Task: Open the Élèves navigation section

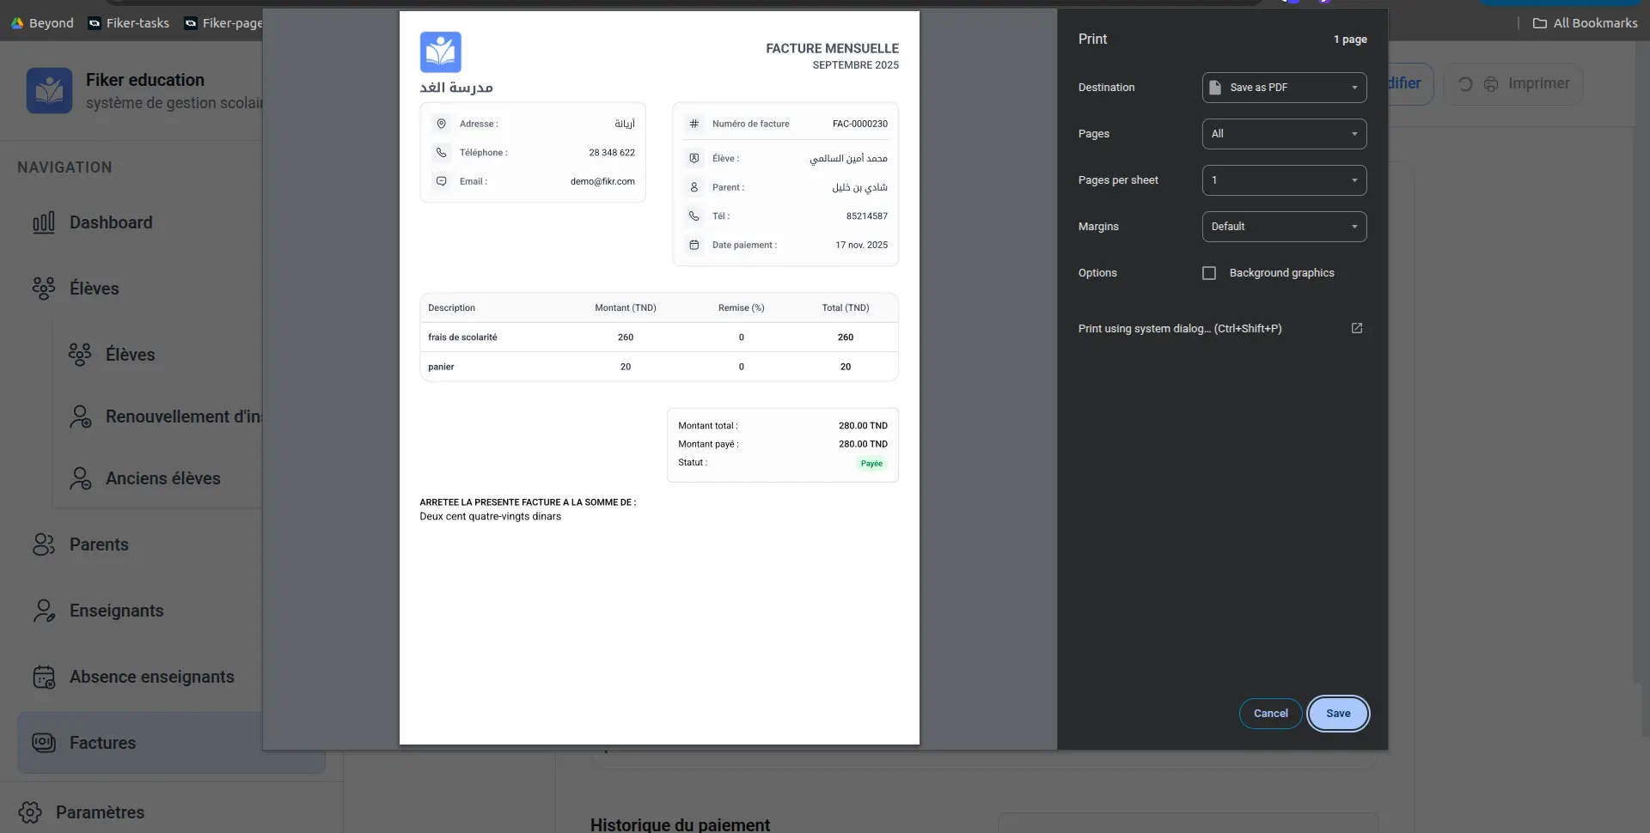Action: (x=95, y=289)
